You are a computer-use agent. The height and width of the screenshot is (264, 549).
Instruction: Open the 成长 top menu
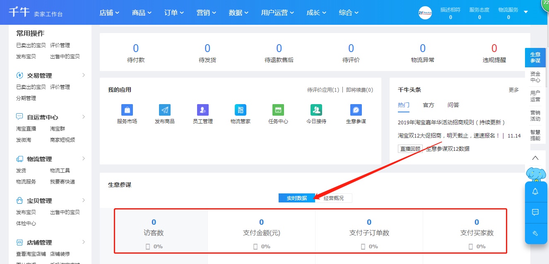[316, 13]
